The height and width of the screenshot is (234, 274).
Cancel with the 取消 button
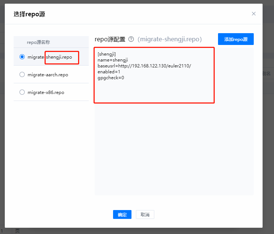tap(145, 214)
